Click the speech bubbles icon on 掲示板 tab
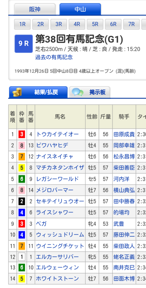 click(77, 92)
